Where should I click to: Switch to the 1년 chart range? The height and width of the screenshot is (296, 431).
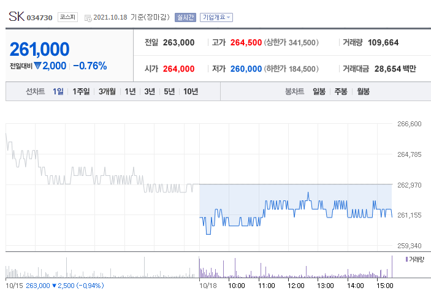pyautogui.click(x=131, y=91)
